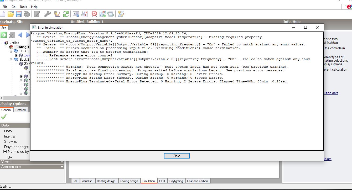352x190 pixels.
Task: Save file using floppy disk icon
Action: (19, 14)
